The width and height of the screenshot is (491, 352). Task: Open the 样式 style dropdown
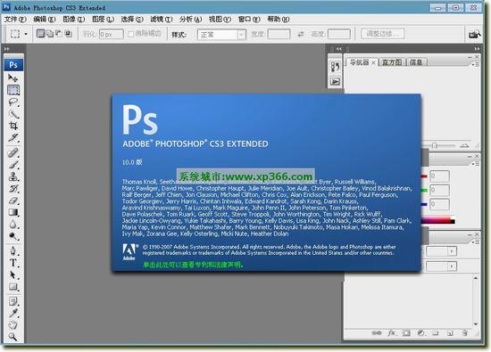[221, 35]
